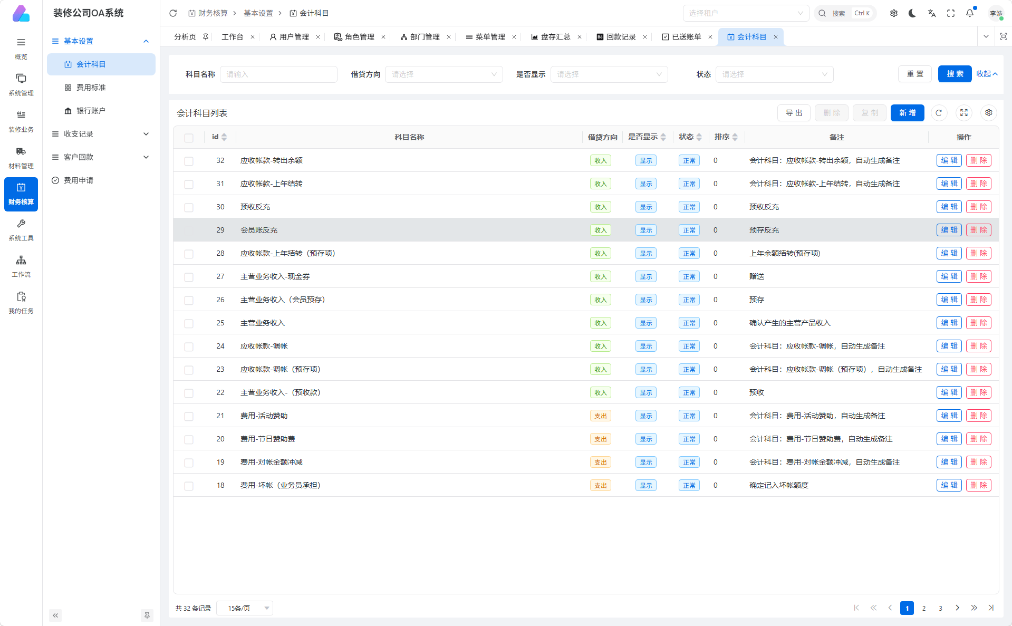Screen dimensions: 1012x626
Task: Open the settings gear in top bar
Action: [x=894, y=13]
